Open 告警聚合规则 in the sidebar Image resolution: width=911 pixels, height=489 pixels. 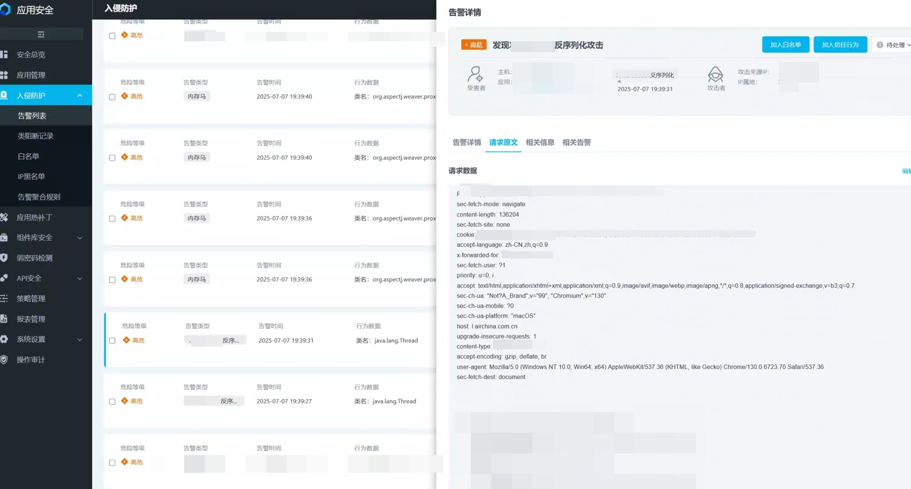pos(39,197)
